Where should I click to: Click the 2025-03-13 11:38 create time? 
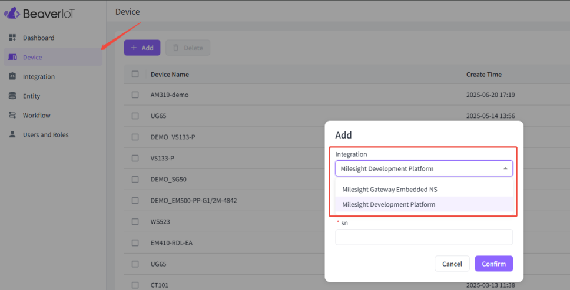click(491, 285)
